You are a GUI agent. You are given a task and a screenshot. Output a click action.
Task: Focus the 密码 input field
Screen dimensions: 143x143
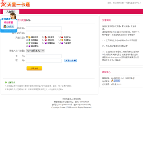click(x=44, y=61)
